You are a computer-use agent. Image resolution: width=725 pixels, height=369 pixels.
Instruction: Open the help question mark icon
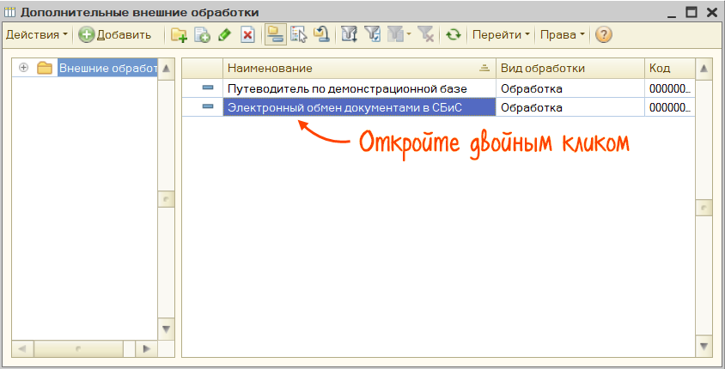tap(603, 34)
